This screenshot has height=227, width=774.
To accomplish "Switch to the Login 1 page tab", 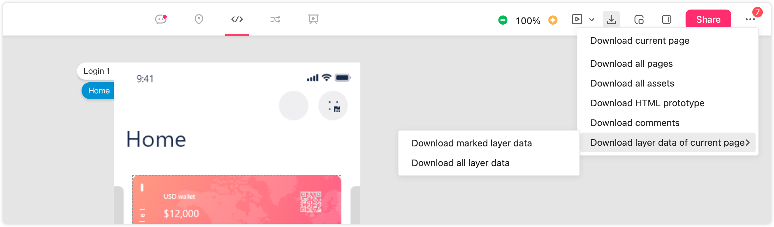I will click(96, 71).
